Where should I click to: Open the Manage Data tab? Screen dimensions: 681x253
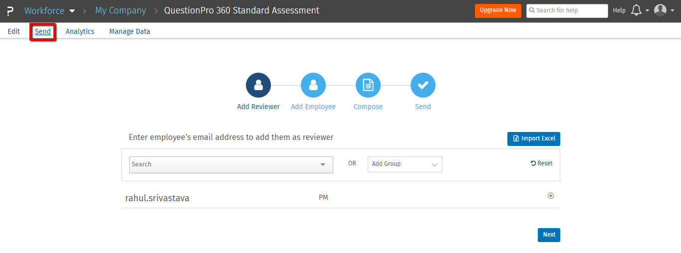[130, 31]
